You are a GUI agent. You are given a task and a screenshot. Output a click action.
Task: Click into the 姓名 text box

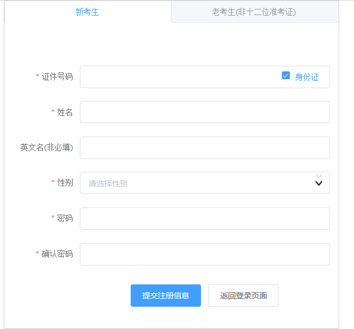pyautogui.click(x=204, y=112)
